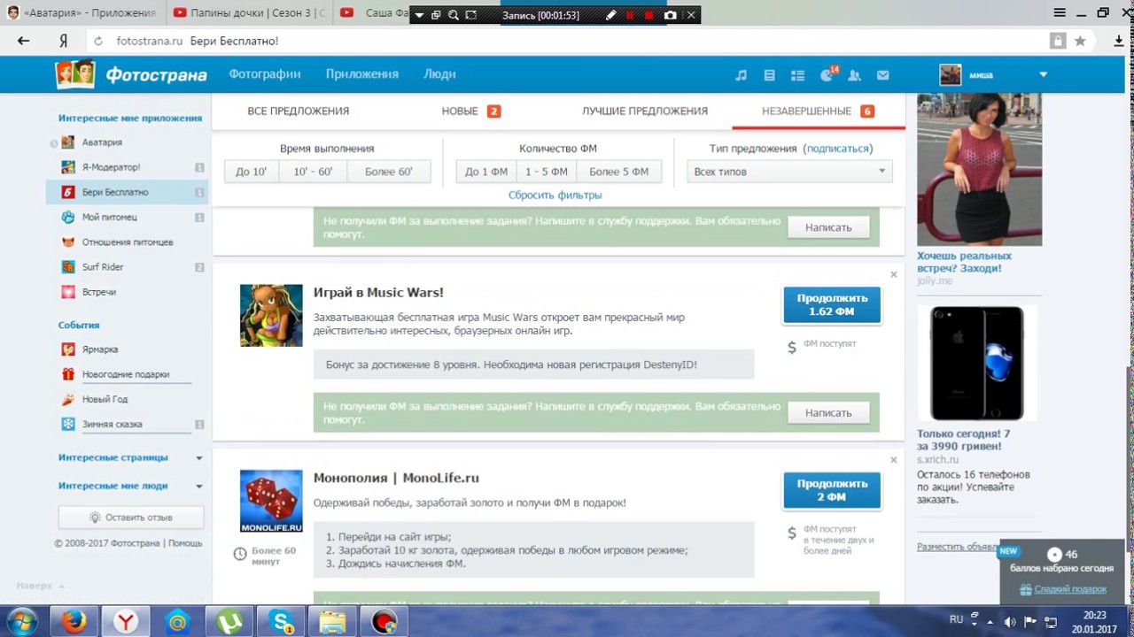The width and height of the screenshot is (1134, 637).
Task: Open Yandex Browser from the taskbar
Action: pyautogui.click(x=127, y=622)
